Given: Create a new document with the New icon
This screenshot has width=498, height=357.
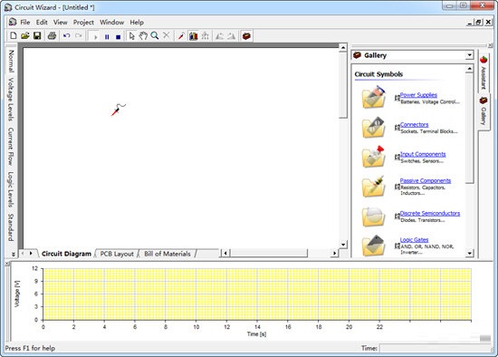Looking at the screenshot, I should click(13, 35).
